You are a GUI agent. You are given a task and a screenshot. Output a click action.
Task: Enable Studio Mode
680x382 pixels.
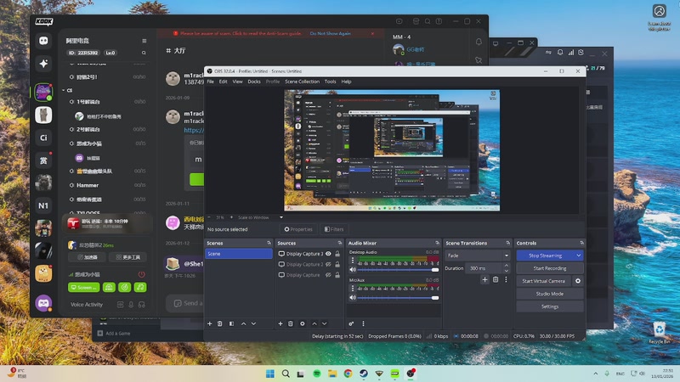(550, 294)
